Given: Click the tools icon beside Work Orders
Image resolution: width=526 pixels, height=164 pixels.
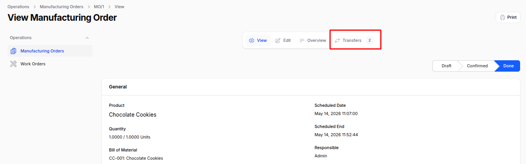Looking at the screenshot, I should click(13, 64).
